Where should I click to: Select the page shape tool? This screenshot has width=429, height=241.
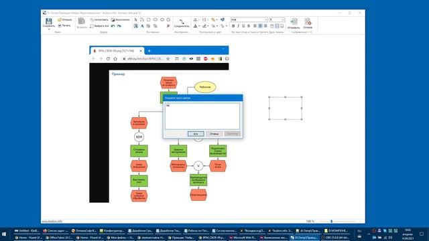(x=142, y=19)
